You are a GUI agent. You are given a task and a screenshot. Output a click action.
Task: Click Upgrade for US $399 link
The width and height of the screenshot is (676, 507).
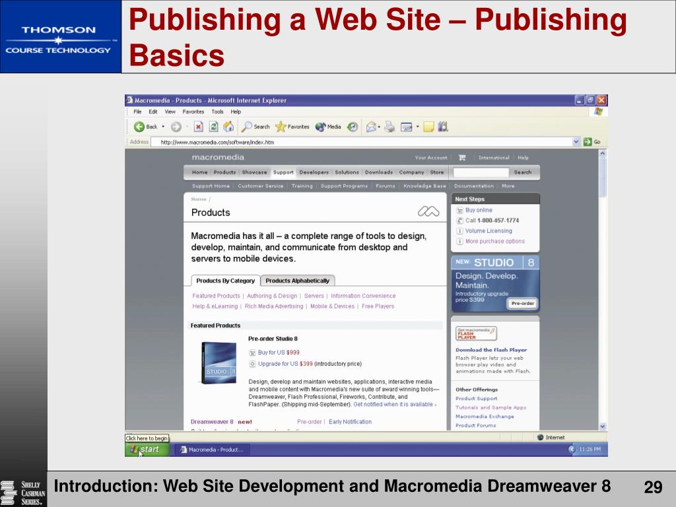(x=285, y=364)
